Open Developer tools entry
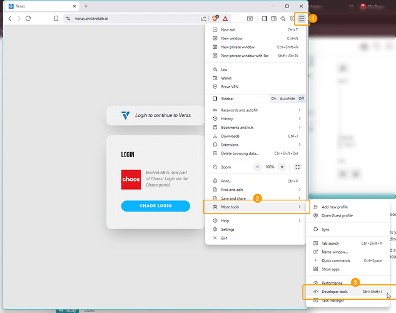This screenshot has width=396, height=313. pyautogui.click(x=348, y=292)
